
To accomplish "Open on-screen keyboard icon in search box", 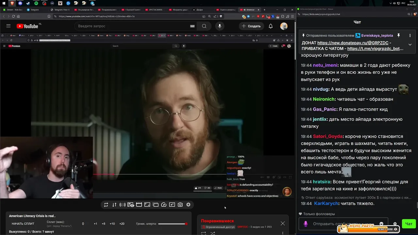I will coord(192,26).
